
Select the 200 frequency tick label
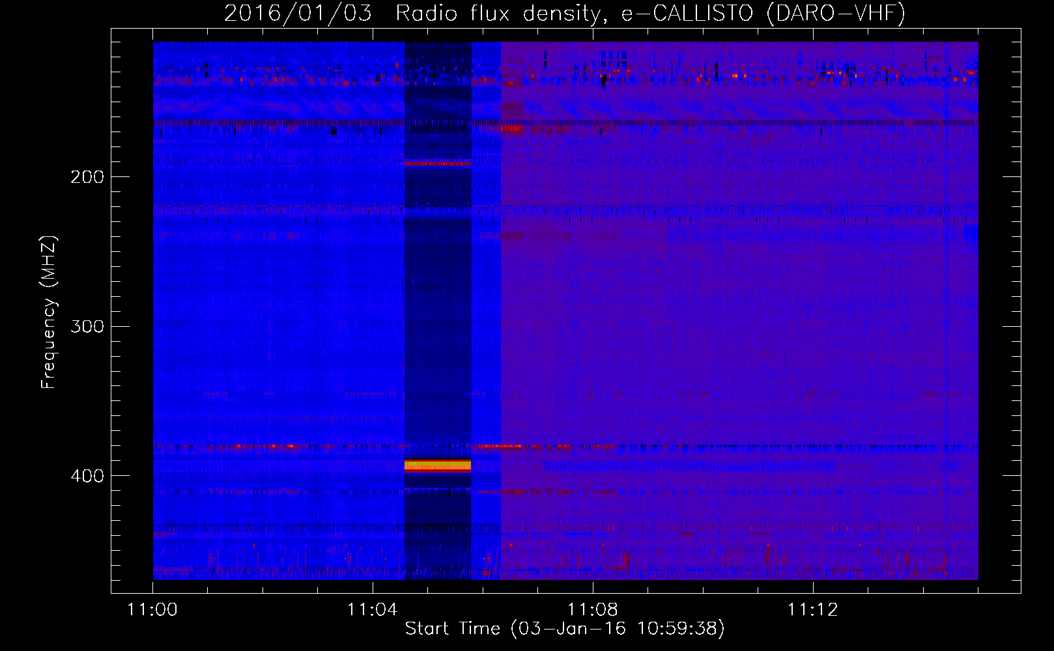click(87, 177)
